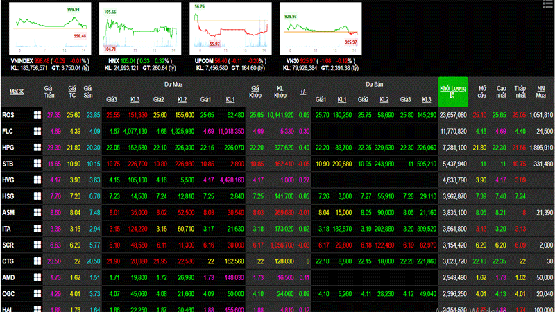555x312 pixels.
Task: Select the CTG stock symbol
Action: coord(8,261)
